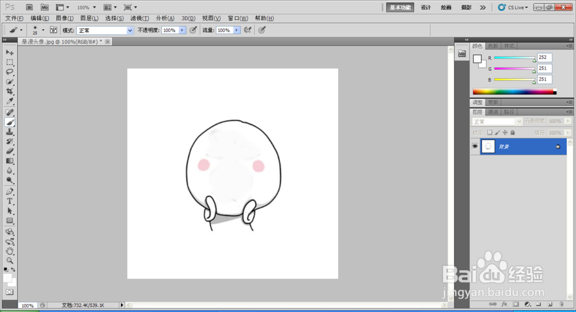The height and width of the screenshot is (312, 576).
Task: Launch Mini Bridge from top bar
Action: coord(44,7)
